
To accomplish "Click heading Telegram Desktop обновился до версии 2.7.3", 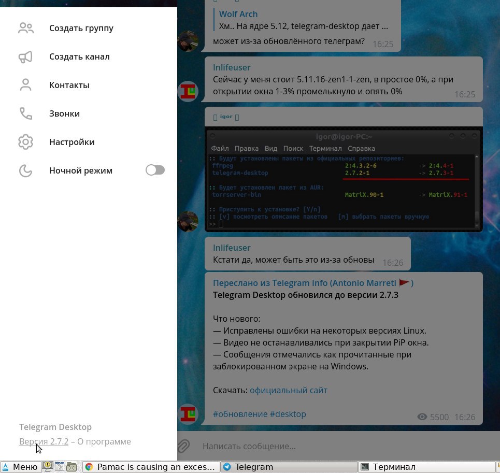I will [x=306, y=295].
